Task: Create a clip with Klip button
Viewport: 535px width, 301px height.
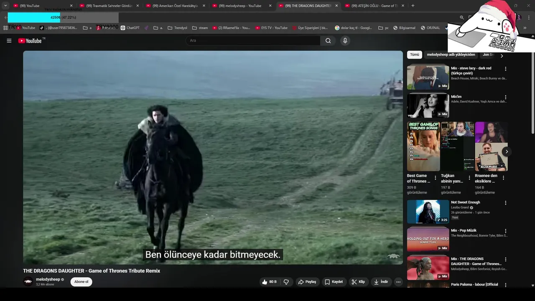Action: tap(358, 282)
